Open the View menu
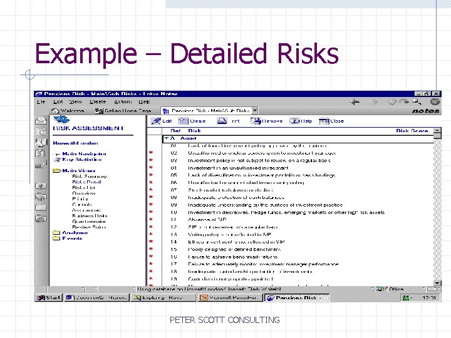The width and height of the screenshot is (451, 338). tap(75, 102)
